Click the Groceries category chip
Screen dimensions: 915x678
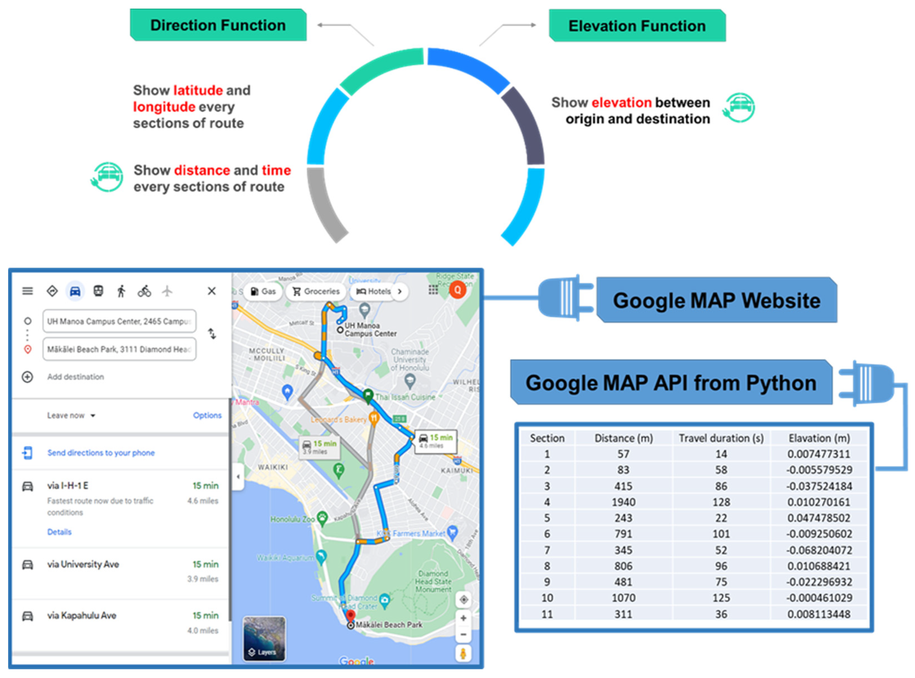coord(316,291)
